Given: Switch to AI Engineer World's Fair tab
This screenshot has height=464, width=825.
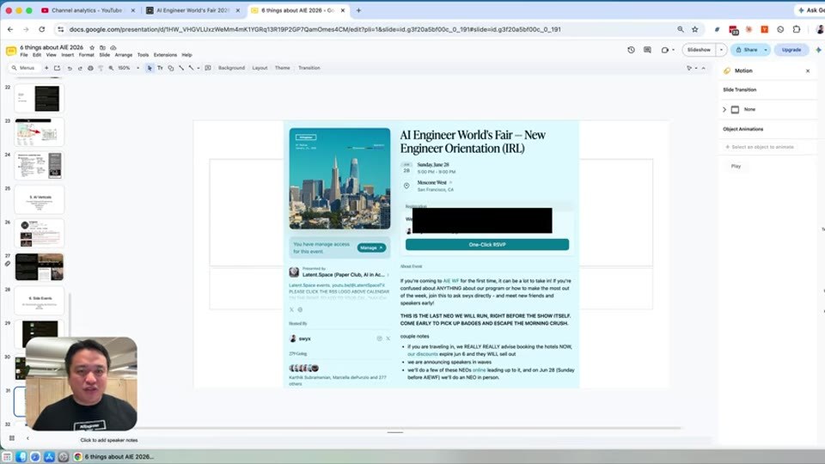Looking at the screenshot, I should (x=193, y=10).
